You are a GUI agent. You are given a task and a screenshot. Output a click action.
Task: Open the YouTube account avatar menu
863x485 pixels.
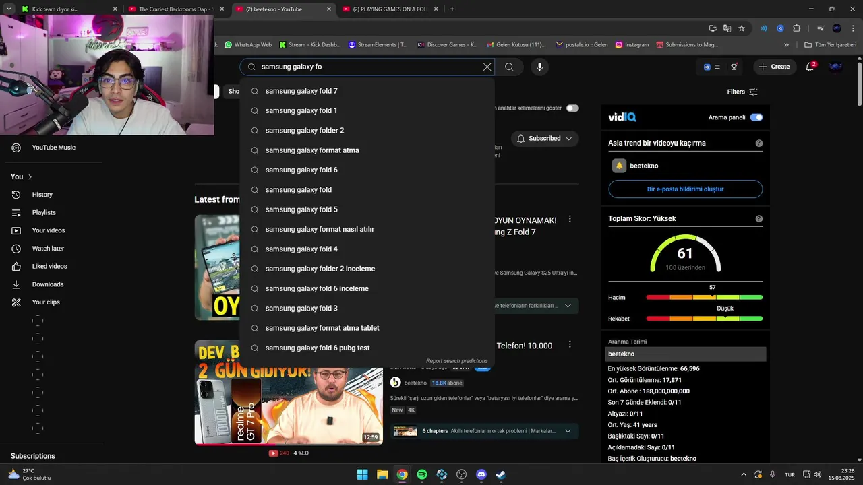click(x=835, y=67)
